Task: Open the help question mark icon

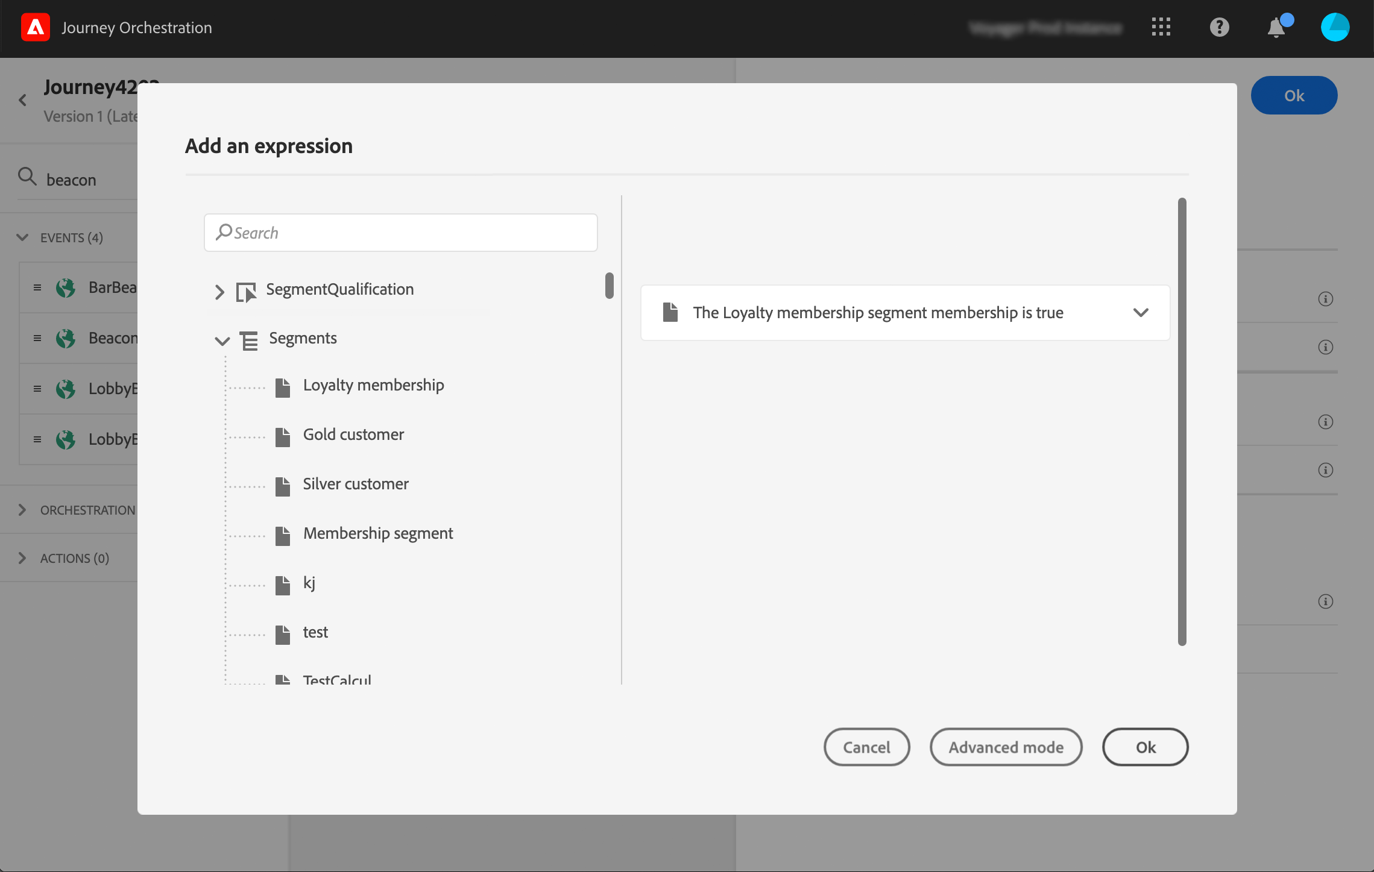Action: point(1219,27)
